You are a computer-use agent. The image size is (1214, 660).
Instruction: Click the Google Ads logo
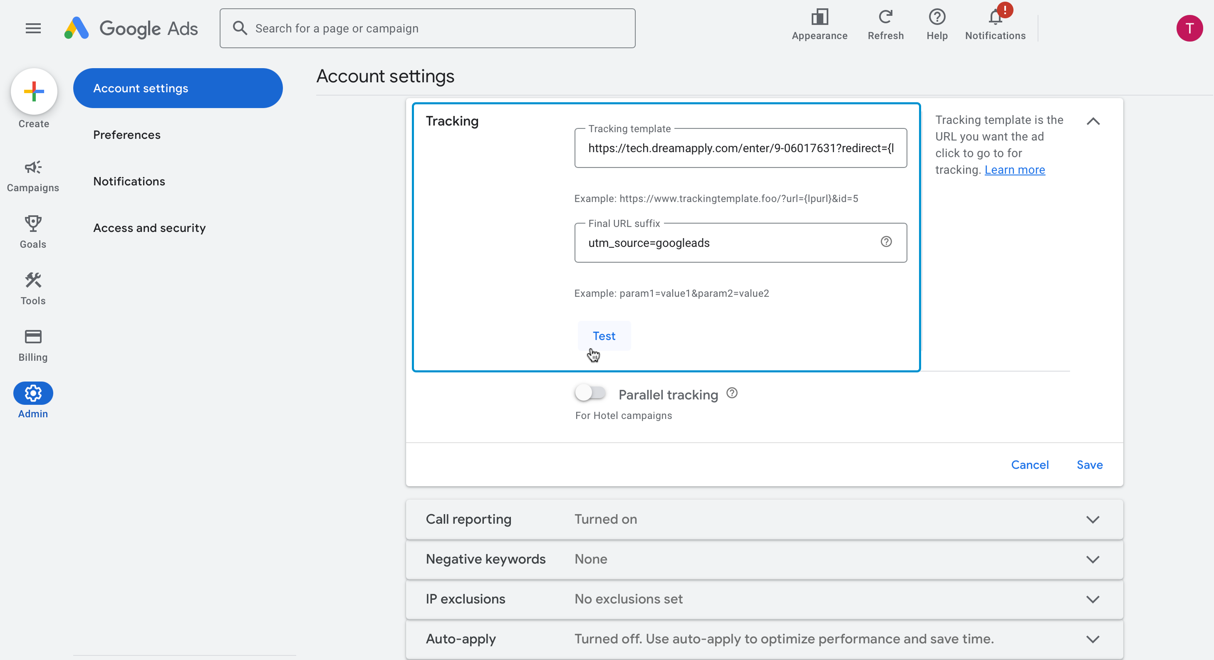coord(131,28)
